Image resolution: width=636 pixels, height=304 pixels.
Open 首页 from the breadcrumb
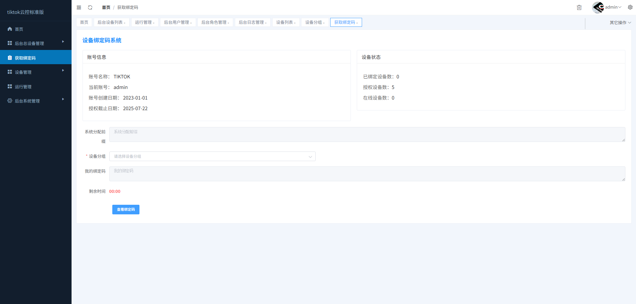(x=106, y=7)
